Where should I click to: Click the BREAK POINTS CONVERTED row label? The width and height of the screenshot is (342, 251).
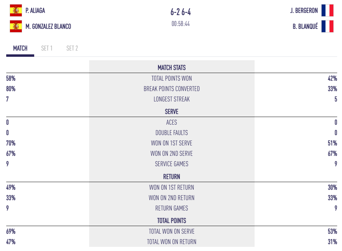(x=172, y=89)
